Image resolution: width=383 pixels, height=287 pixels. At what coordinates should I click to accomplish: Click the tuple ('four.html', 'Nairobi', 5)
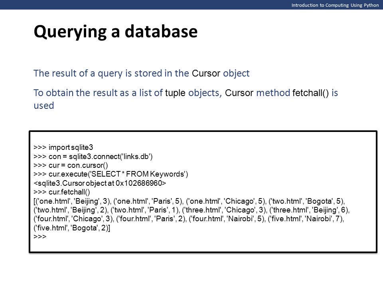(227, 219)
